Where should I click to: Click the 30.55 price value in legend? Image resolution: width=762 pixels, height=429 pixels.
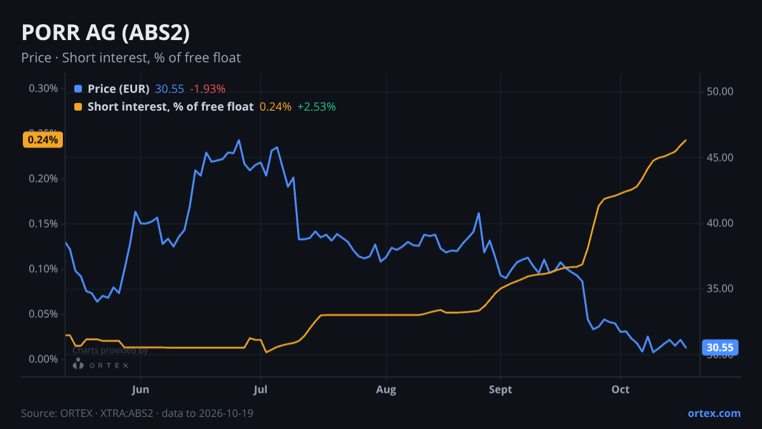170,89
